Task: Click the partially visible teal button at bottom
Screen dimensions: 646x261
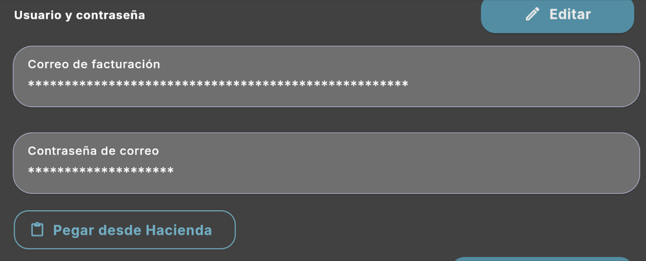Action: click(x=543, y=259)
